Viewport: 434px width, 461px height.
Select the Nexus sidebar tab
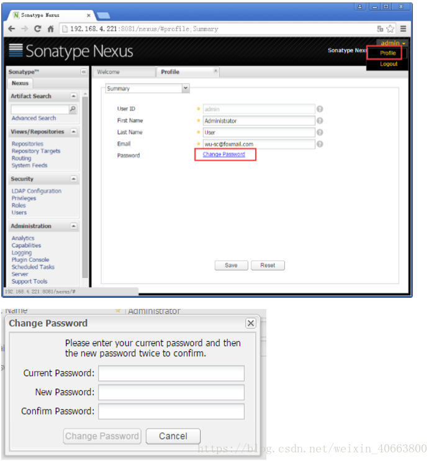(20, 83)
